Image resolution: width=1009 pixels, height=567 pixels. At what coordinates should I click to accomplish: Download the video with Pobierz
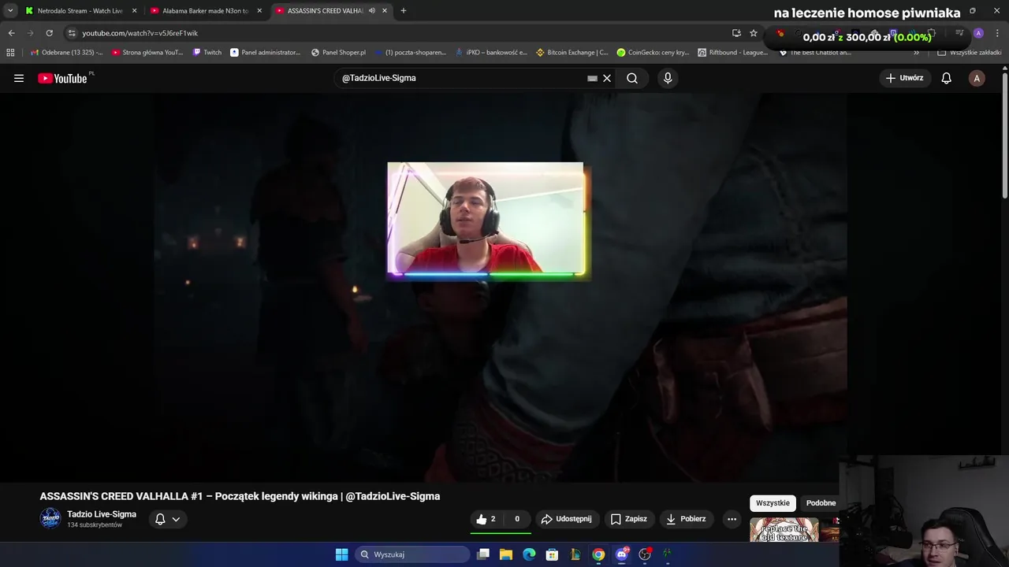(x=686, y=519)
